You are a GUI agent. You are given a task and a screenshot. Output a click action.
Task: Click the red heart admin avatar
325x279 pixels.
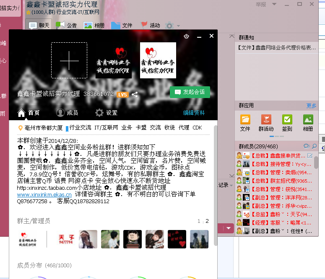tap(177, 239)
